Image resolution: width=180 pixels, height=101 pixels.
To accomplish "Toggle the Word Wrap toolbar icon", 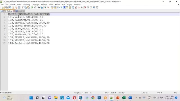I will [x=58, y=8].
